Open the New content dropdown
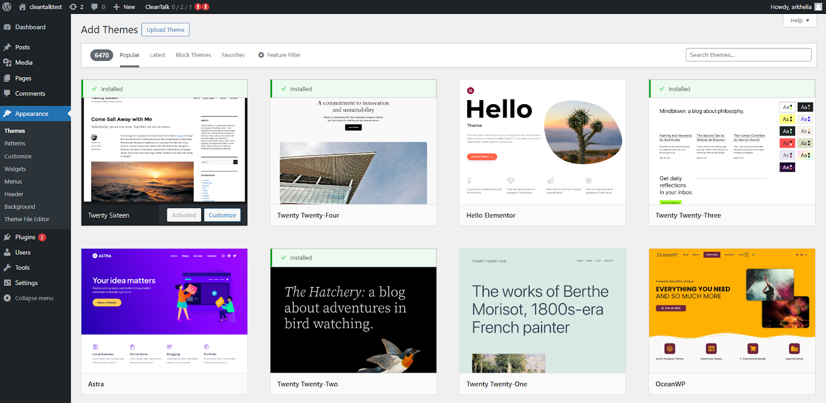 [124, 7]
